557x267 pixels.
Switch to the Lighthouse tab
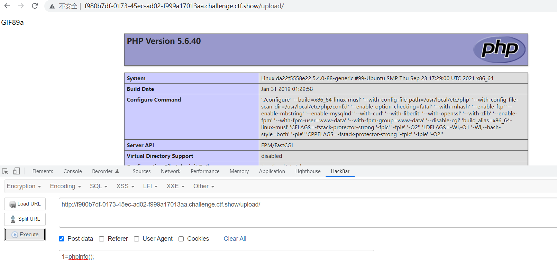click(x=308, y=171)
